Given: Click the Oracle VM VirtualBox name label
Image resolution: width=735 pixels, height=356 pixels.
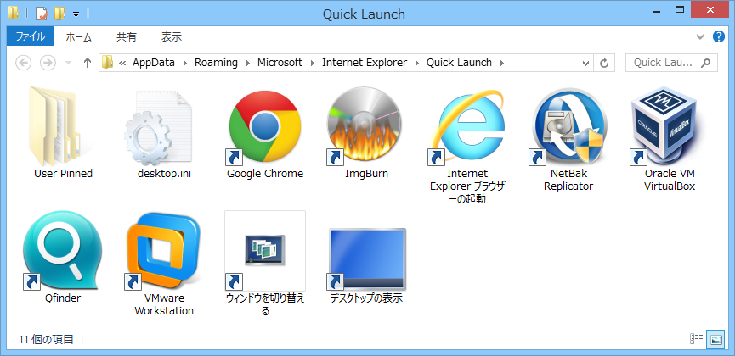Looking at the screenshot, I should click(670, 180).
